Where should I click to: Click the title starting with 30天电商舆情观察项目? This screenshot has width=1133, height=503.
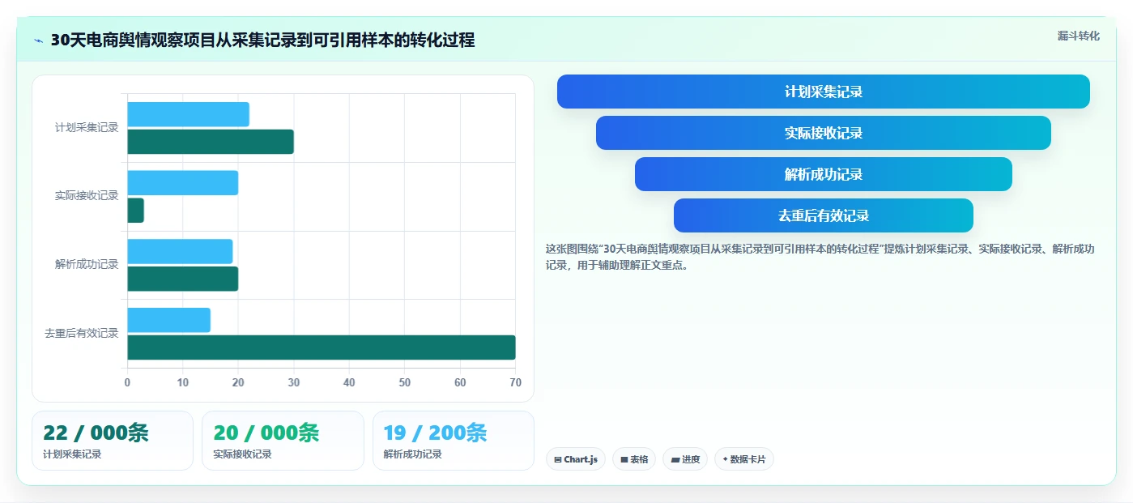click(x=262, y=40)
